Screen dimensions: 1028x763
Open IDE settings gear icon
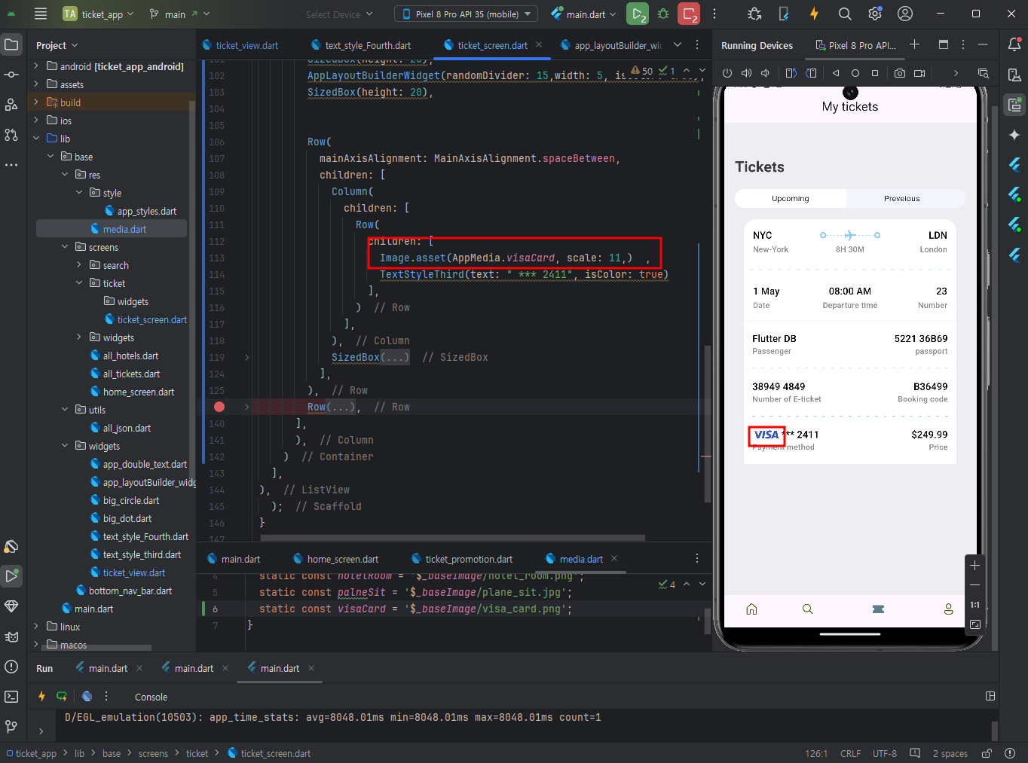(875, 14)
